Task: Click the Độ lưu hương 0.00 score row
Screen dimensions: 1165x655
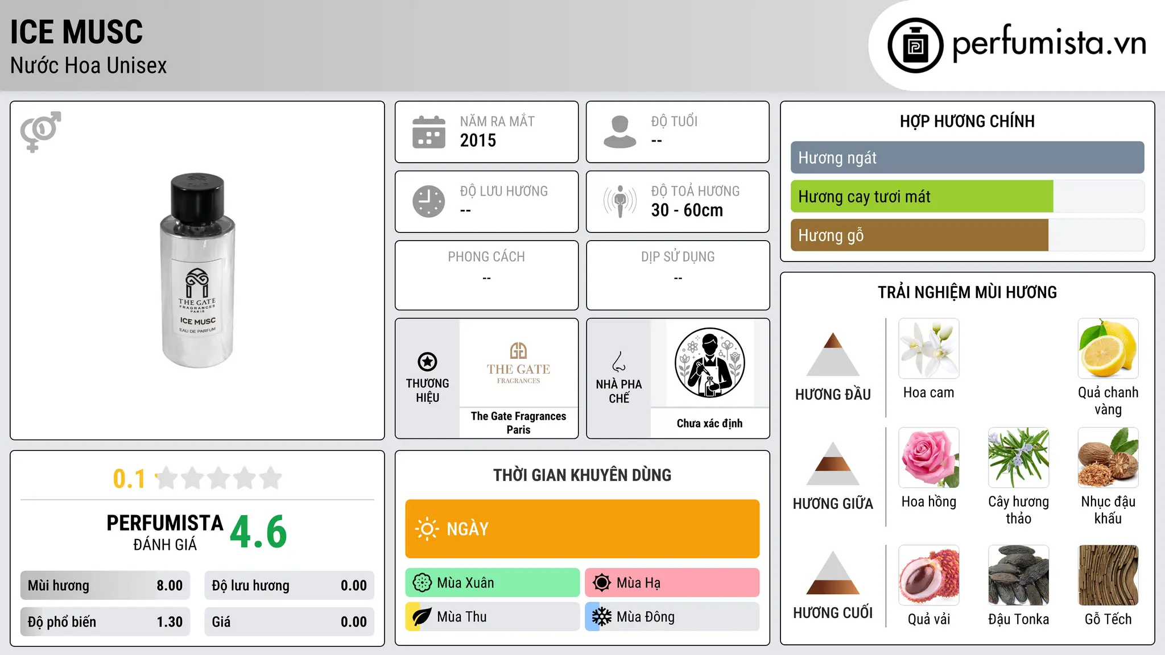Action: [289, 586]
